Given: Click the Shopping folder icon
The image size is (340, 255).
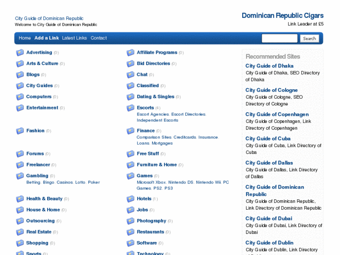Looking at the screenshot, I should pyautogui.click(x=20, y=243).
